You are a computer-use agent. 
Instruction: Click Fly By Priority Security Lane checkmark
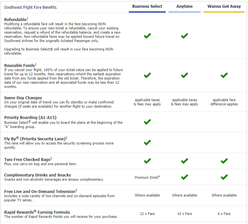pyautogui.click(x=147, y=142)
